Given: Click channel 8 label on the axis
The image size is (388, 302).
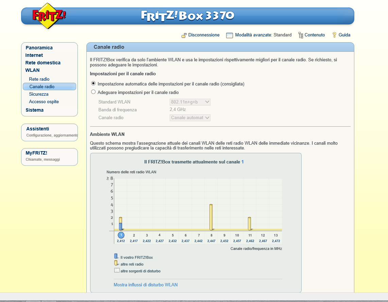Looking at the screenshot, I should pyautogui.click(x=211, y=235).
